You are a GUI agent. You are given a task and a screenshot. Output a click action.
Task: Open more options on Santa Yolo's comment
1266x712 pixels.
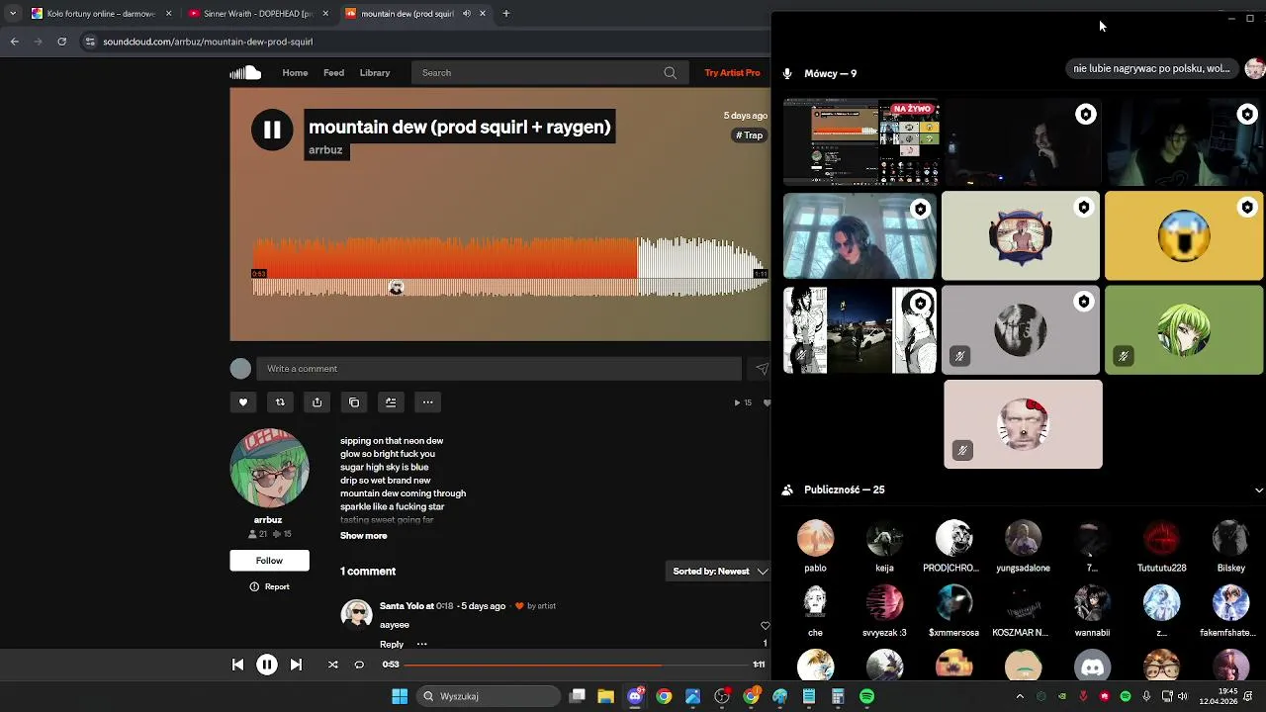pyautogui.click(x=422, y=644)
